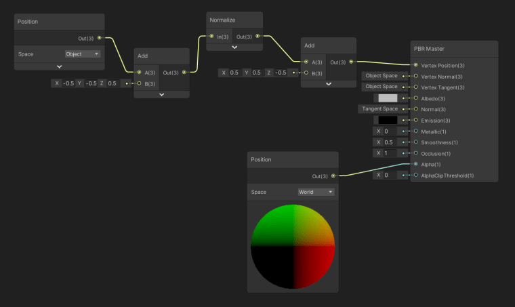Click X field of second Add B input
Viewport: 515px width, 307px height.
(x=235, y=73)
